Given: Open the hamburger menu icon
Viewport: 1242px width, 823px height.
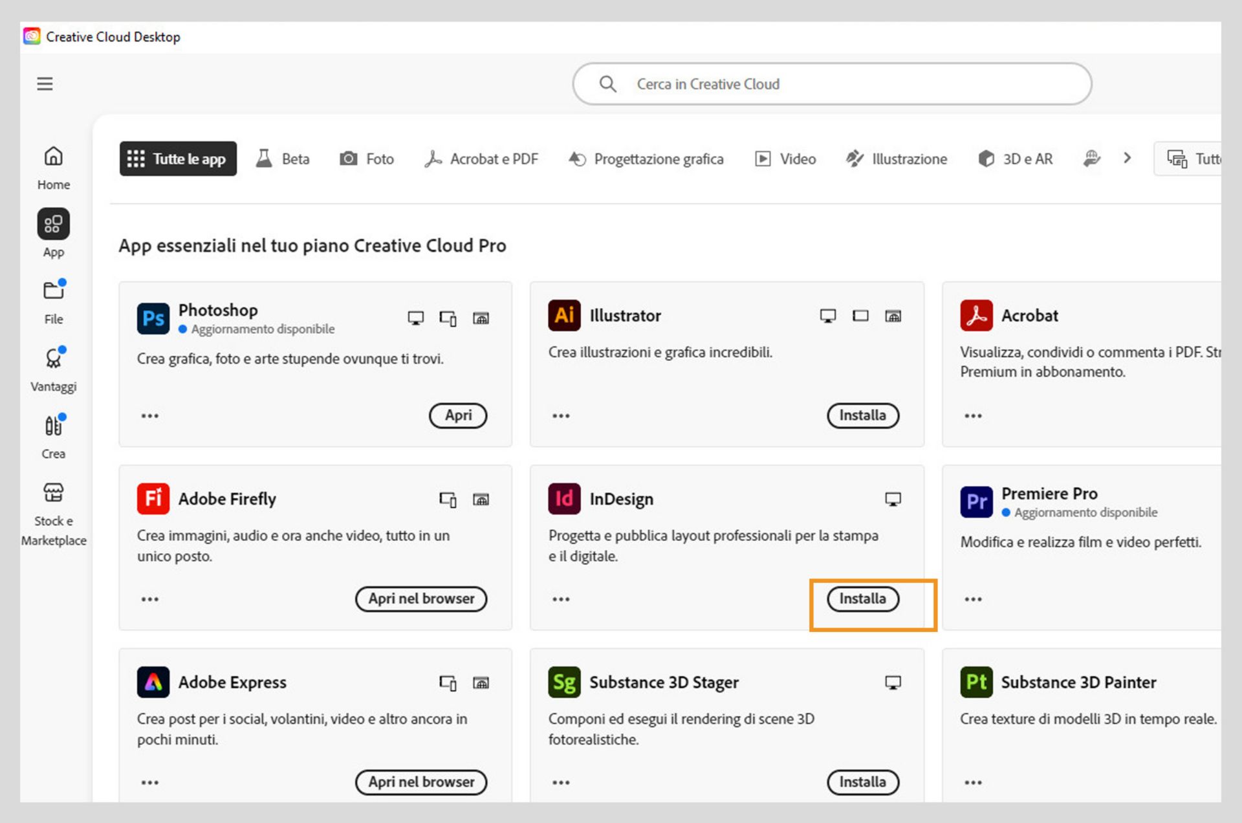Looking at the screenshot, I should pyautogui.click(x=45, y=84).
